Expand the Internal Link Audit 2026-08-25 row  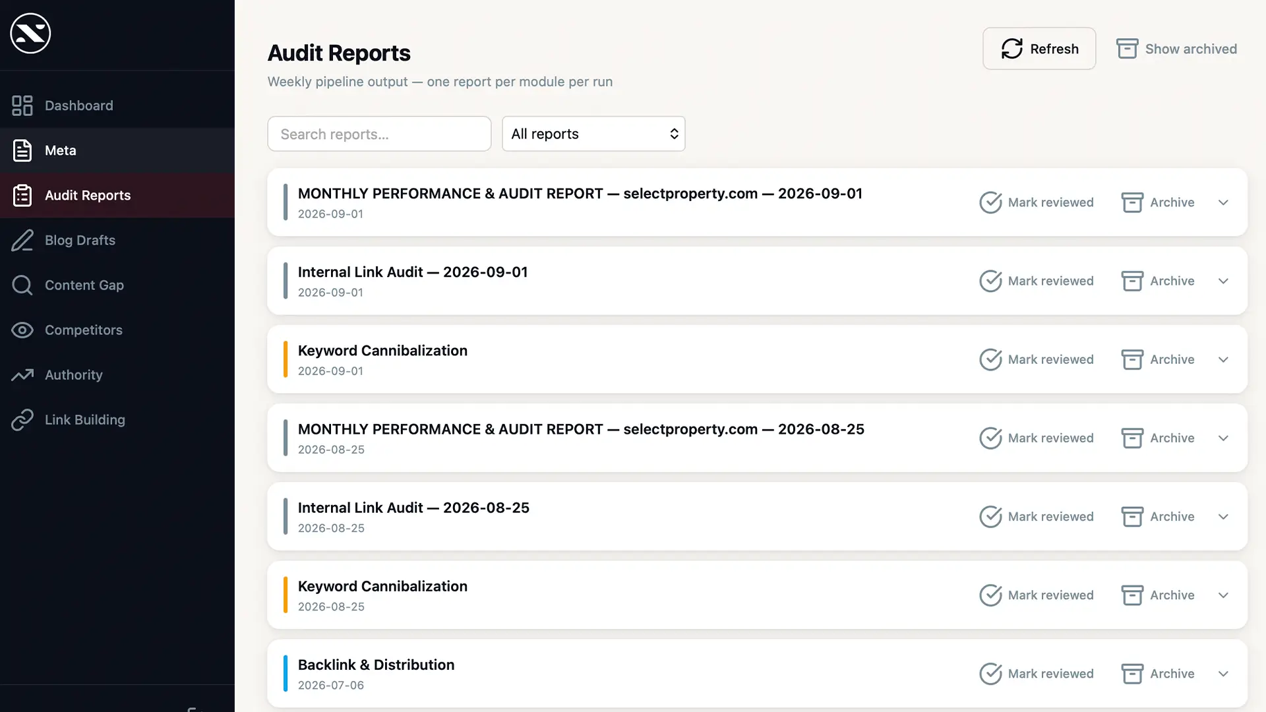pos(1223,516)
